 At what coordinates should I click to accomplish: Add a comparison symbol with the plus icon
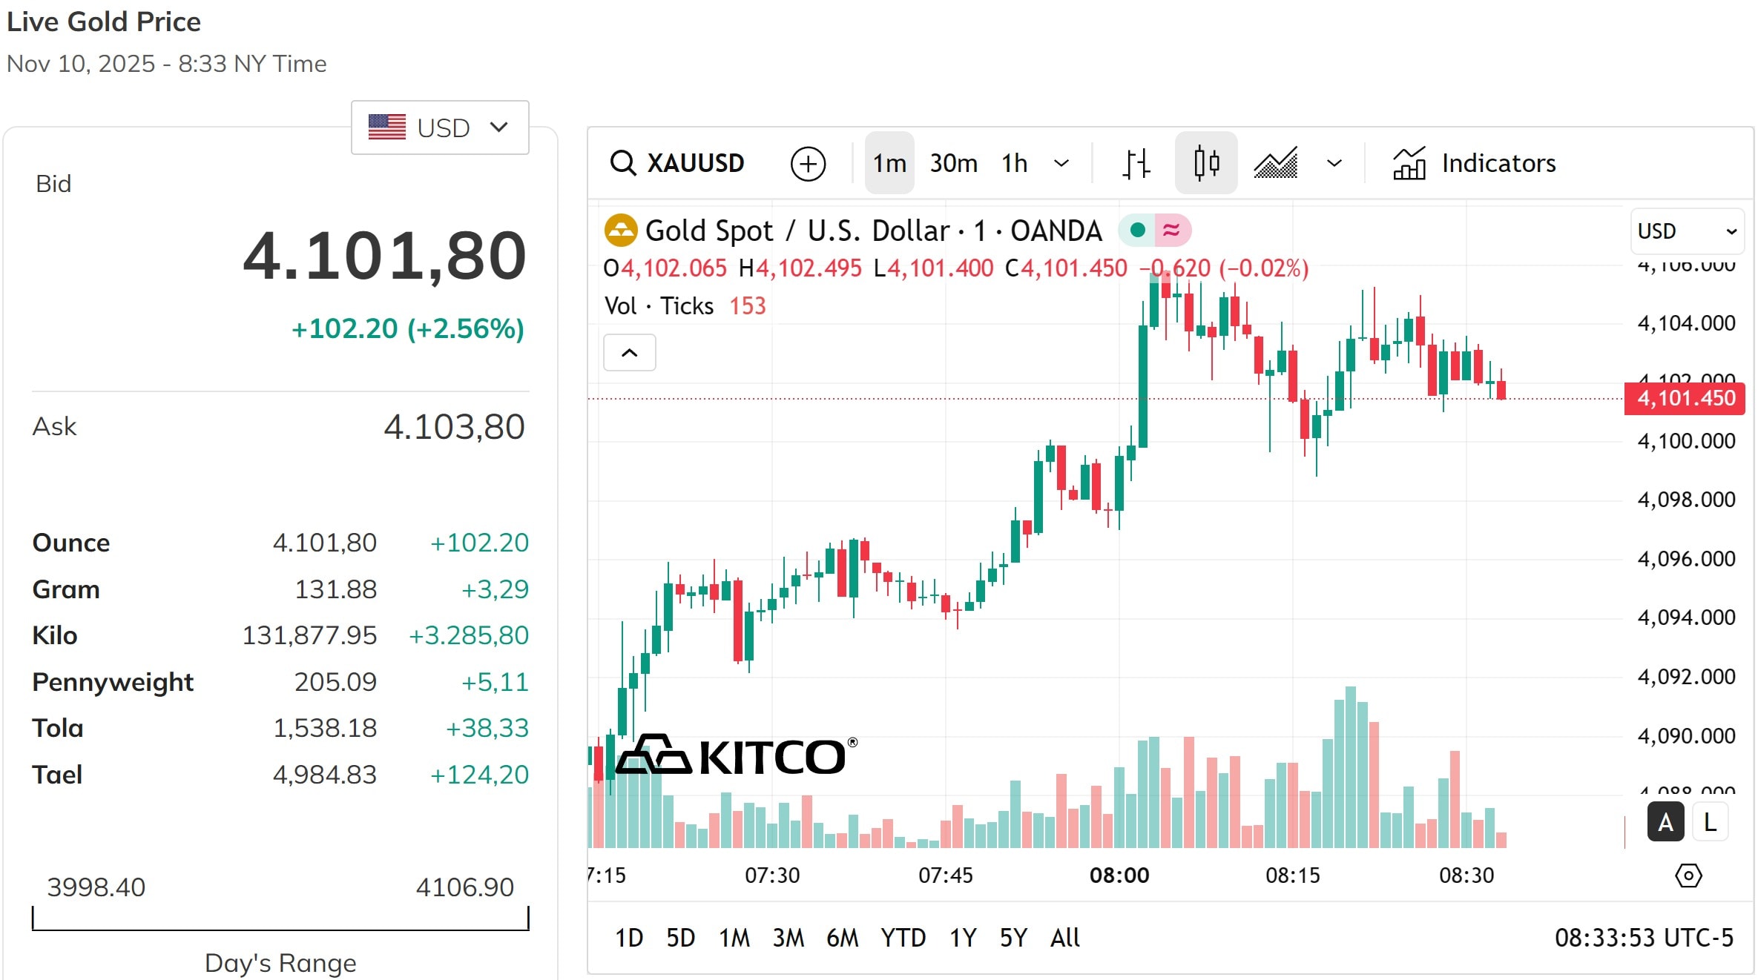pyautogui.click(x=808, y=163)
